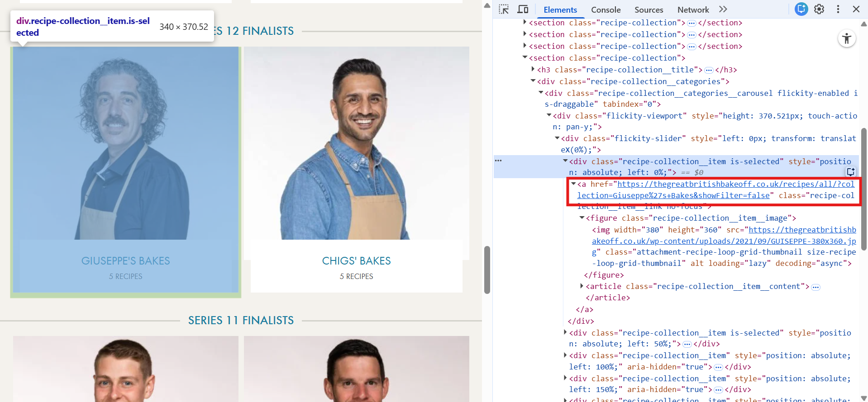Image resolution: width=868 pixels, height=402 pixels.
Task: Click the ellipsis after the article node
Action: 816,287
